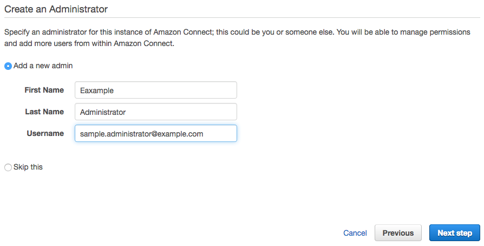Click the "Skip this" label text
Viewport: 484px width, 246px height.
[x=28, y=167]
